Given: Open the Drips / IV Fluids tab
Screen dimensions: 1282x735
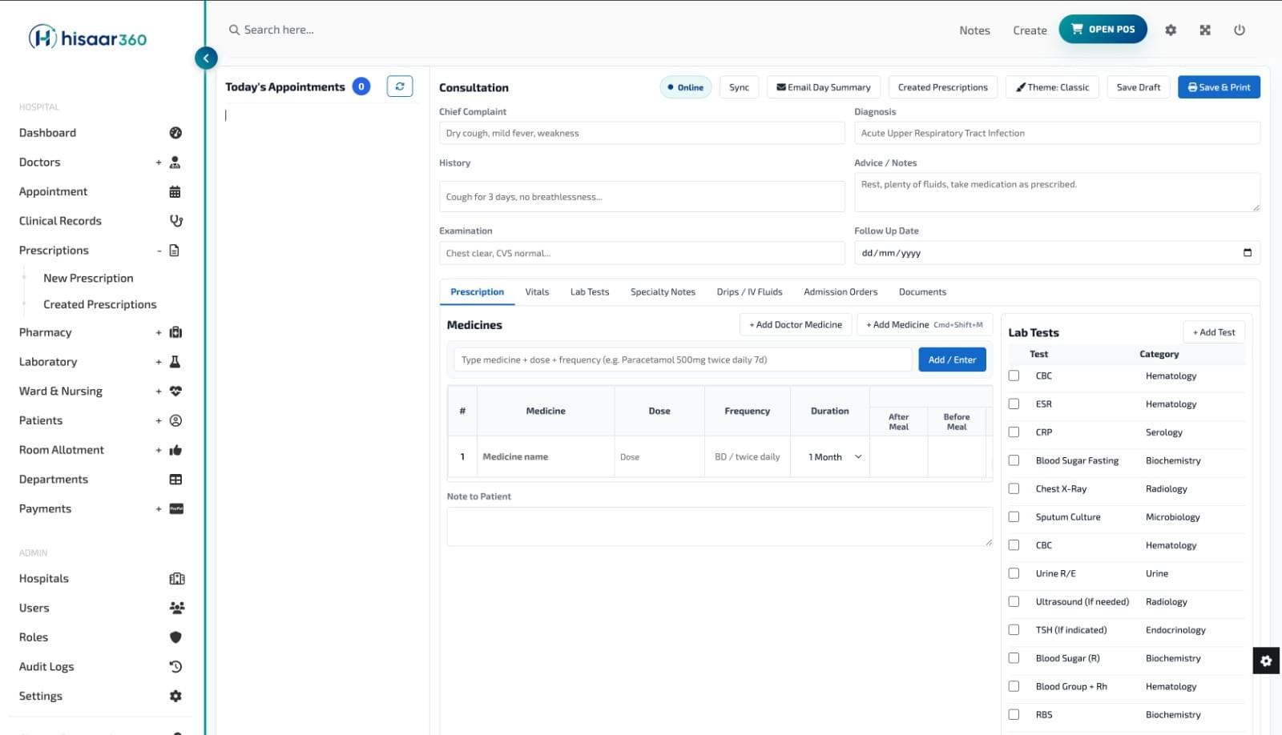Looking at the screenshot, I should click(749, 292).
